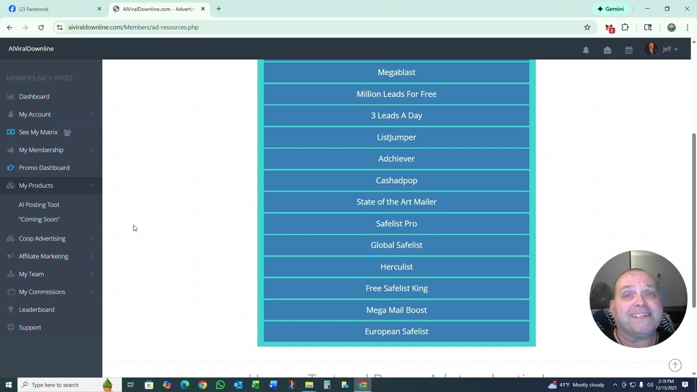Open File Explorer from the taskbar

click(x=309, y=385)
